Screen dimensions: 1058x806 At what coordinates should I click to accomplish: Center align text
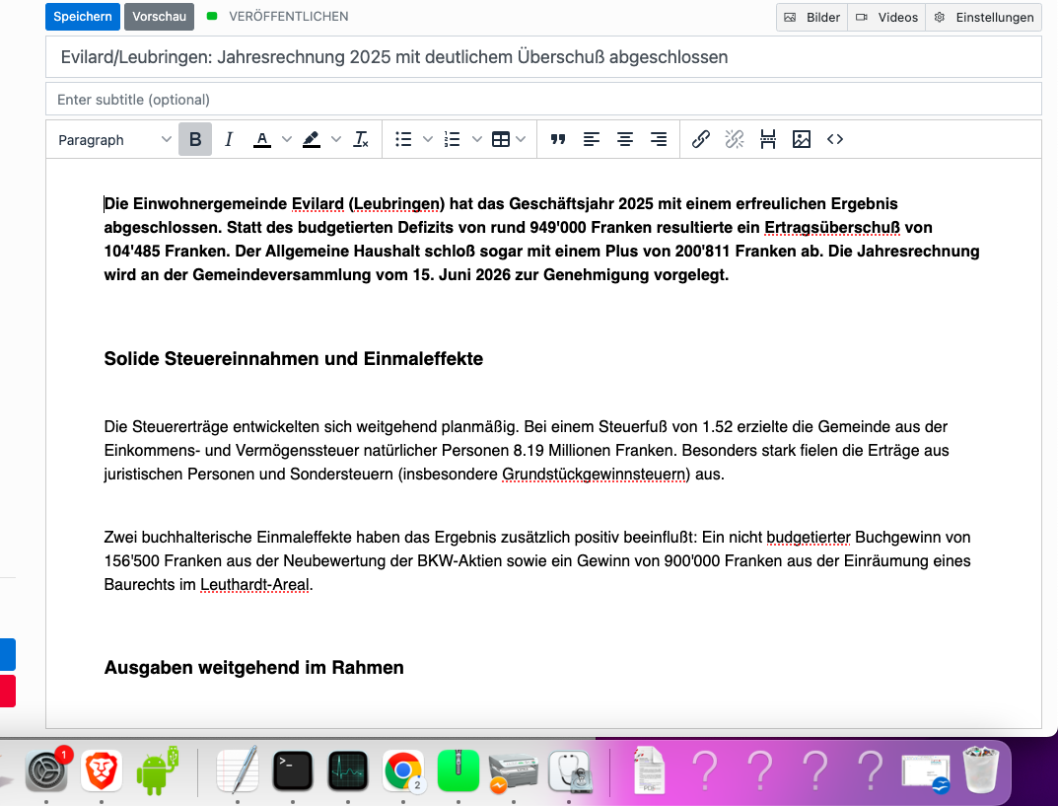point(625,139)
